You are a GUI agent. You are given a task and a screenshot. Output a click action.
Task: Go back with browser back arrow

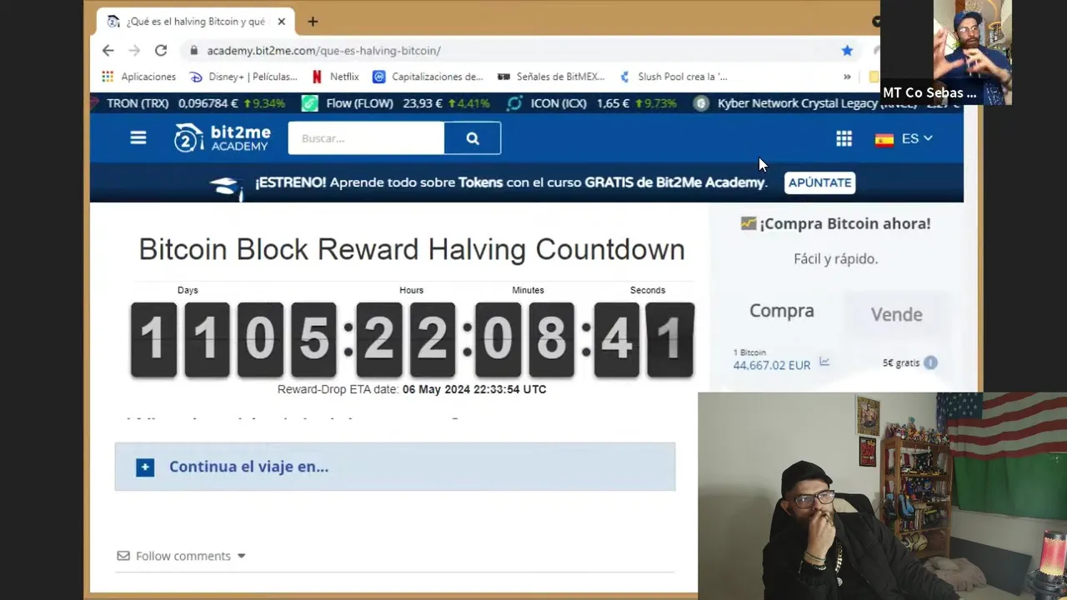click(108, 51)
